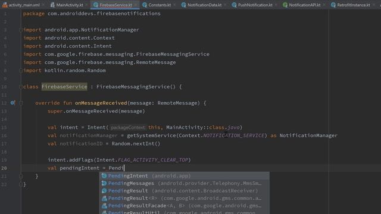This screenshot has width=381, height=214.
Task: Click the FirebaseMessagingService import on line 6
Action: (117, 54)
